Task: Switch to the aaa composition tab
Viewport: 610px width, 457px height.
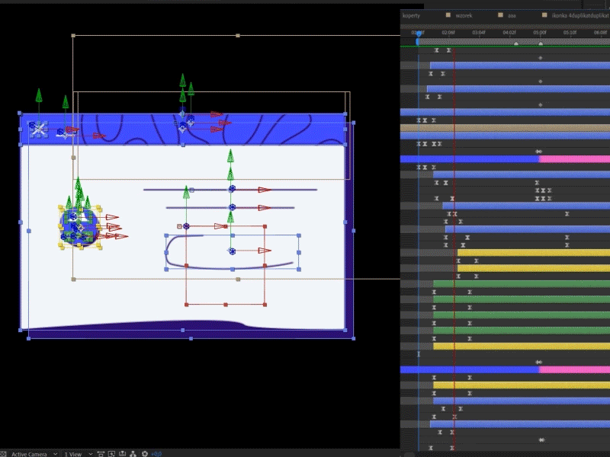Action: click(512, 14)
